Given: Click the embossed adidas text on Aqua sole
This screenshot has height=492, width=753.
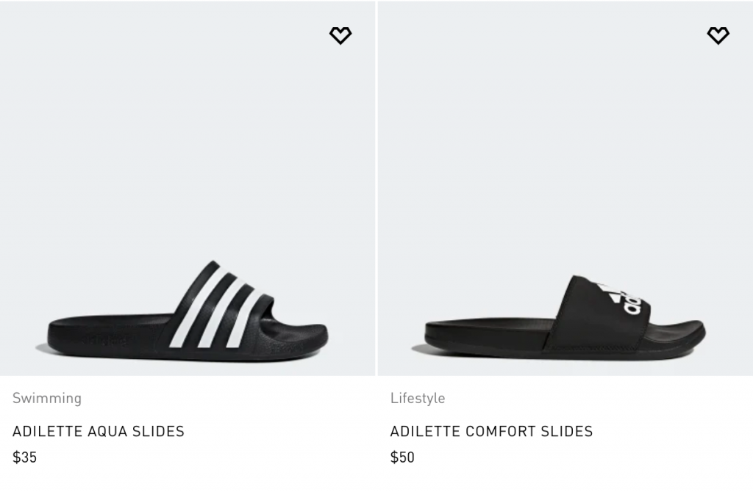Looking at the screenshot, I should (x=104, y=340).
